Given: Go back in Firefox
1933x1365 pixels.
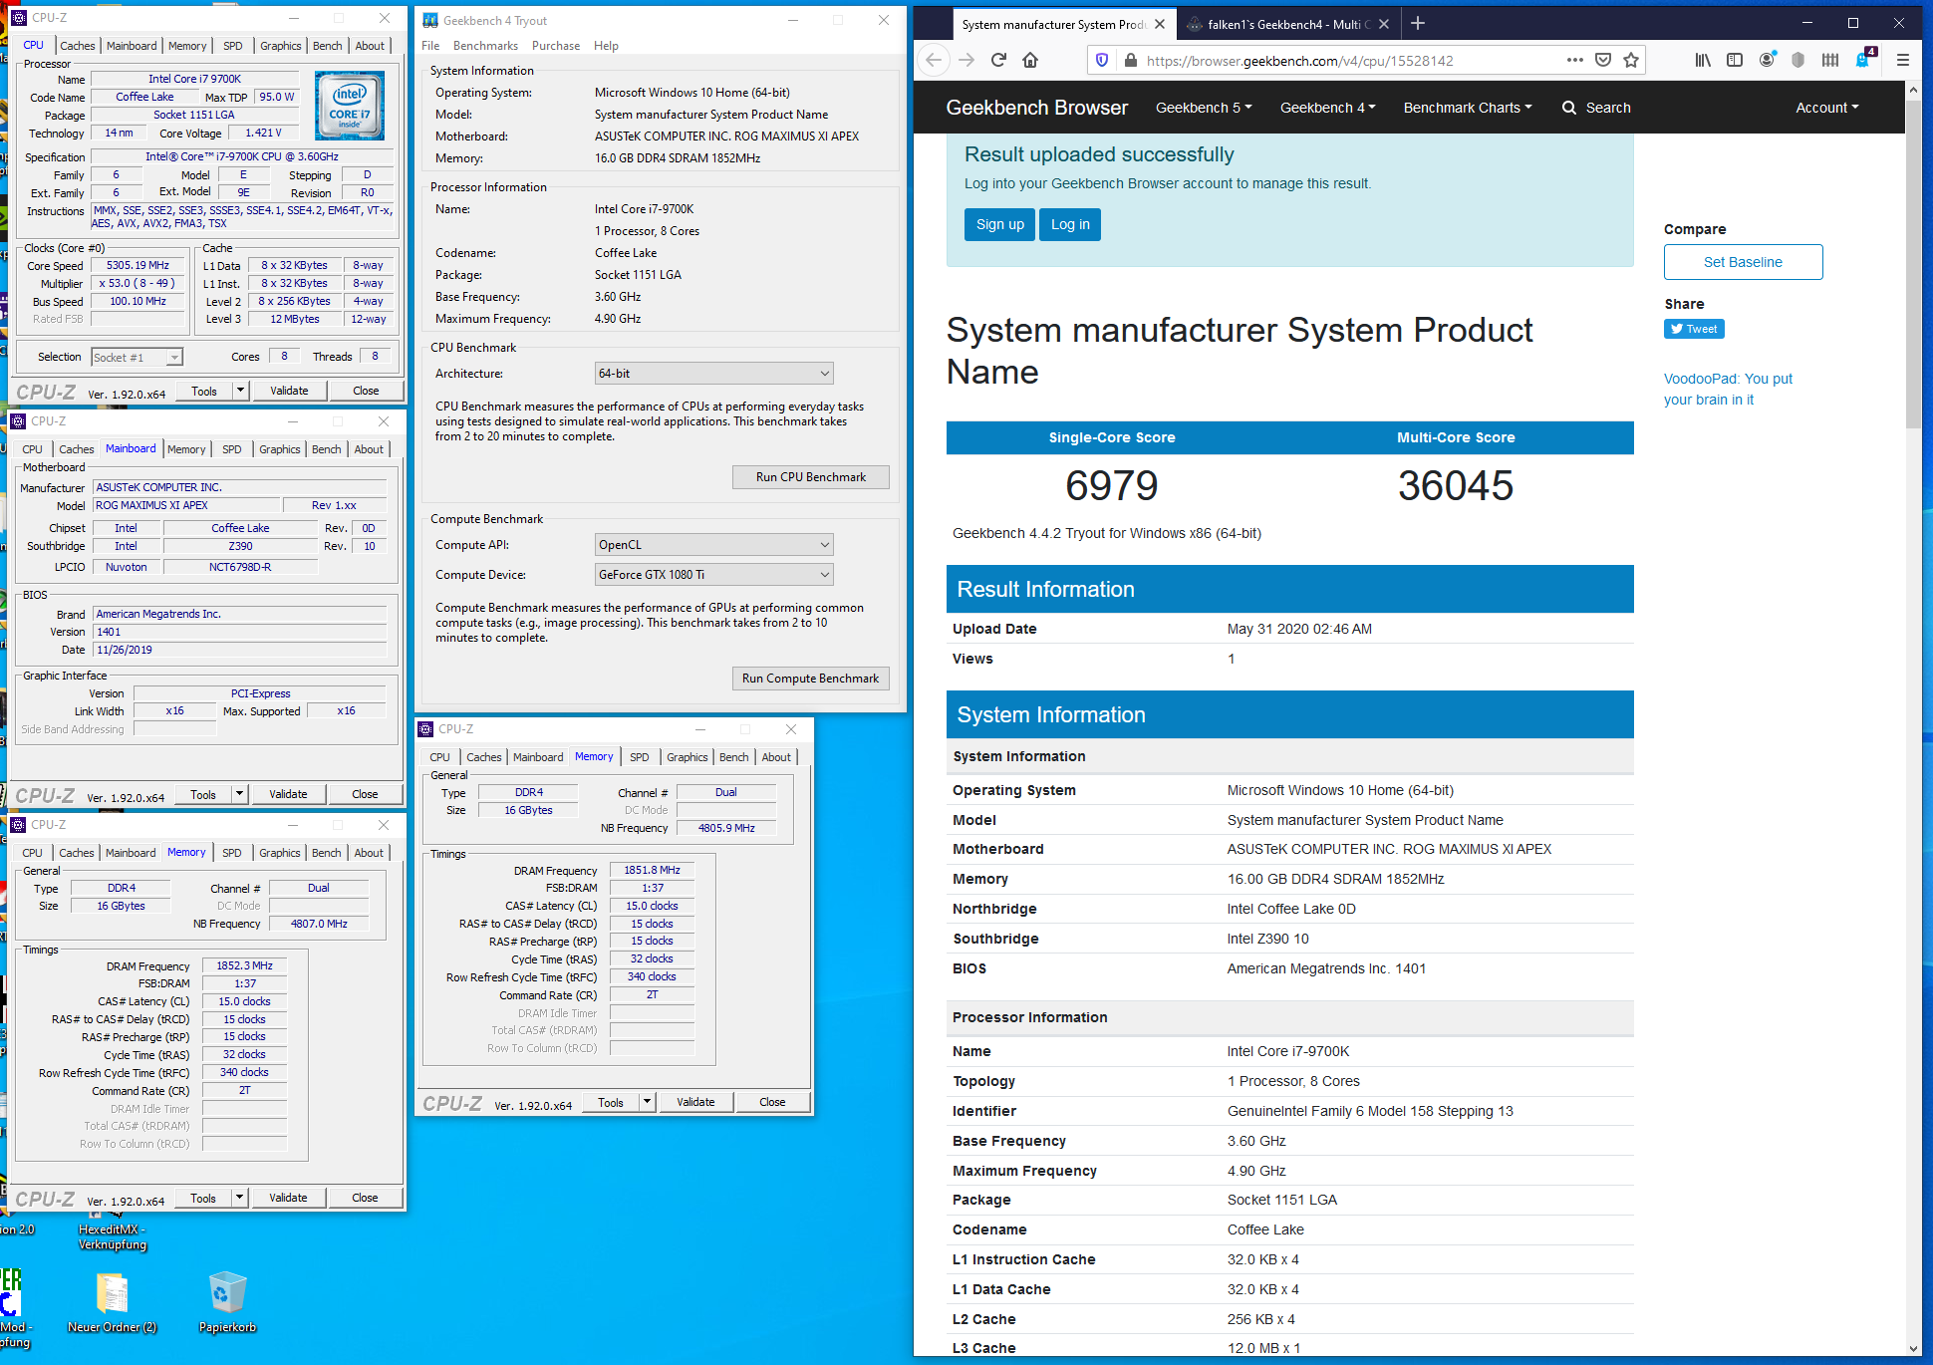Looking at the screenshot, I should 934,60.
